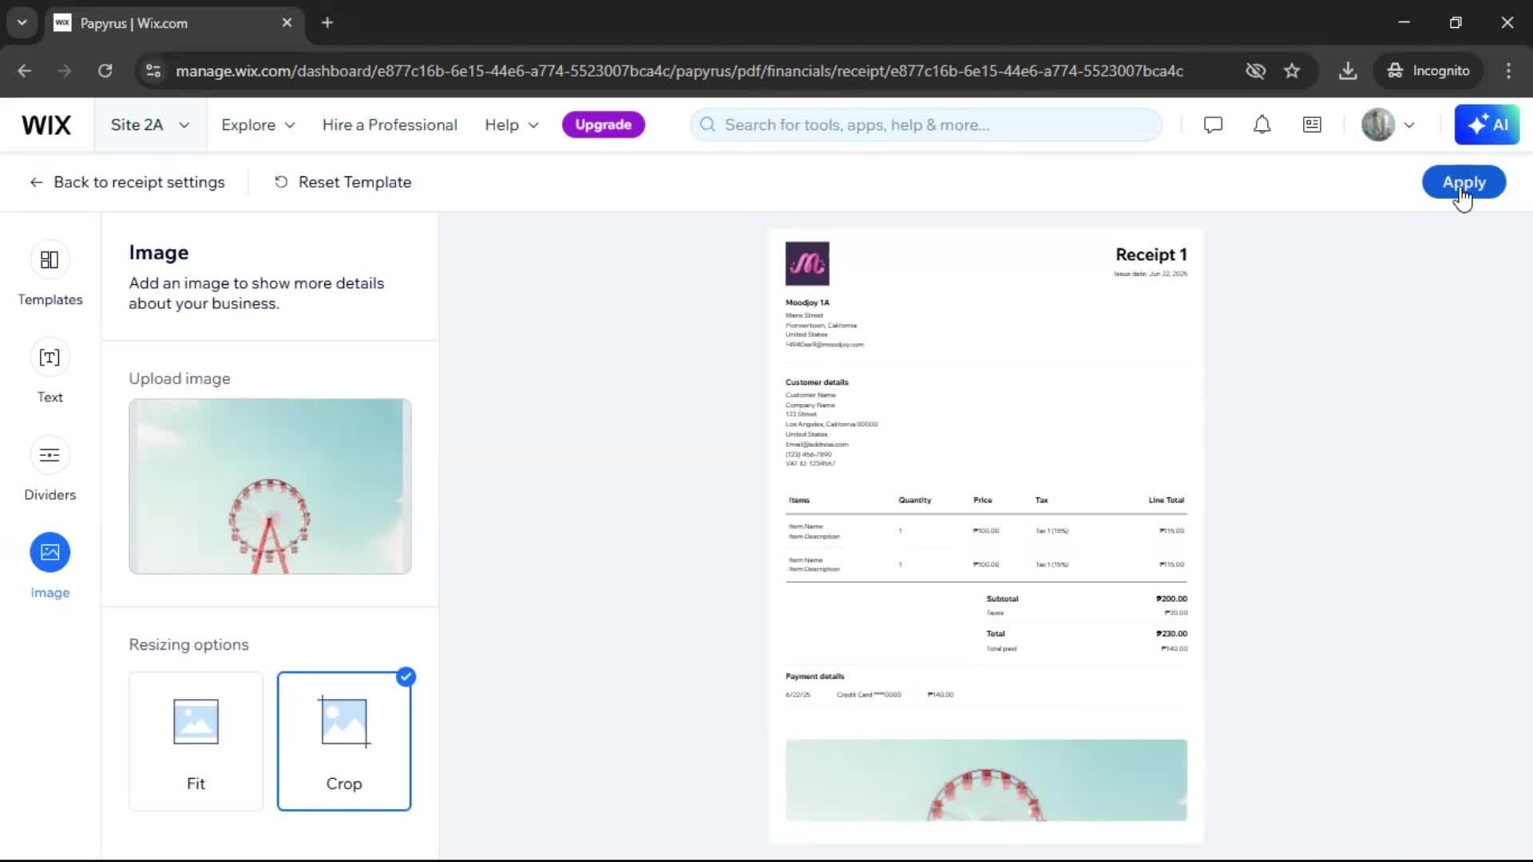Open the notifications bell
The image size is (1533, 862).
(1262, 125)
